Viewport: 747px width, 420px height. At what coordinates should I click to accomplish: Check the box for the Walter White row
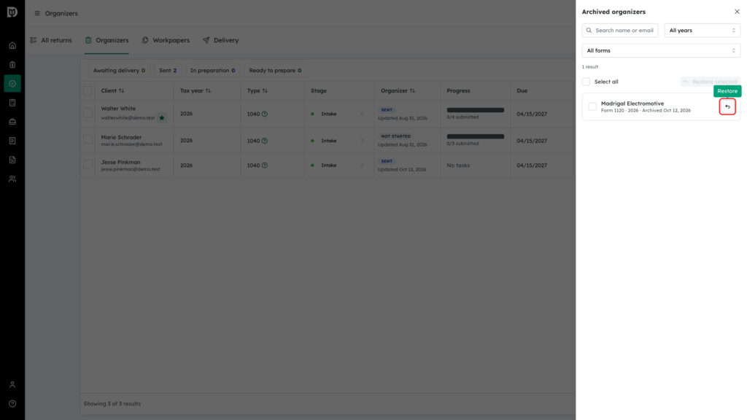88,113
